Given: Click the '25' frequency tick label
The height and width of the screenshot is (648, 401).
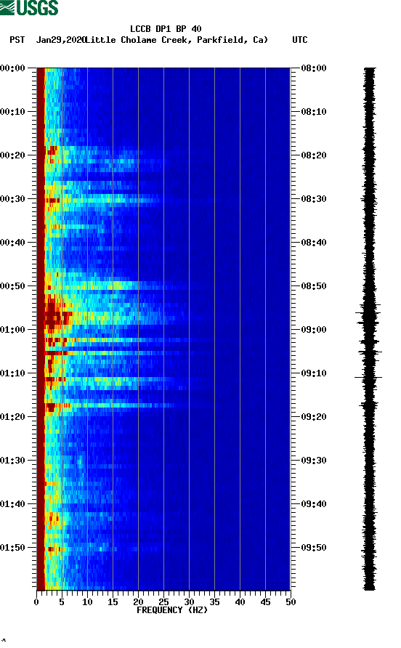Looking at the screenshot, I should coord(163,602).
